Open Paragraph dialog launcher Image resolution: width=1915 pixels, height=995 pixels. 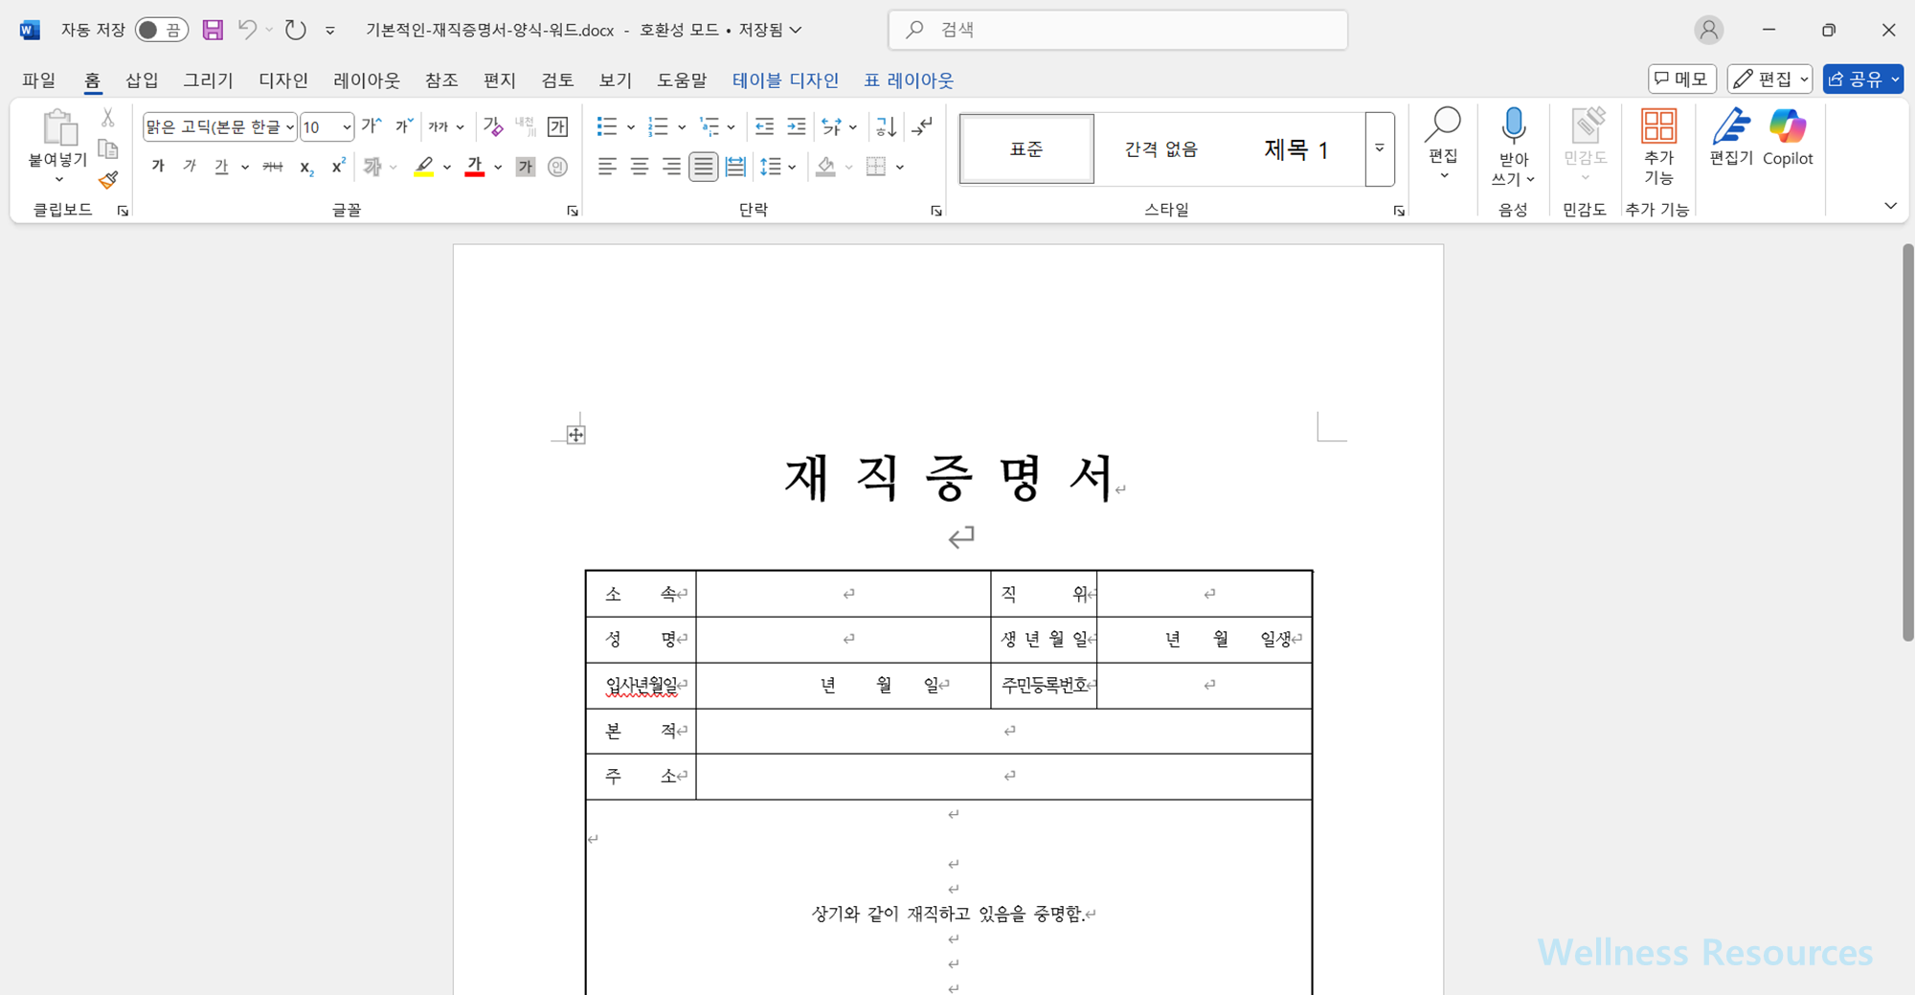936,211
